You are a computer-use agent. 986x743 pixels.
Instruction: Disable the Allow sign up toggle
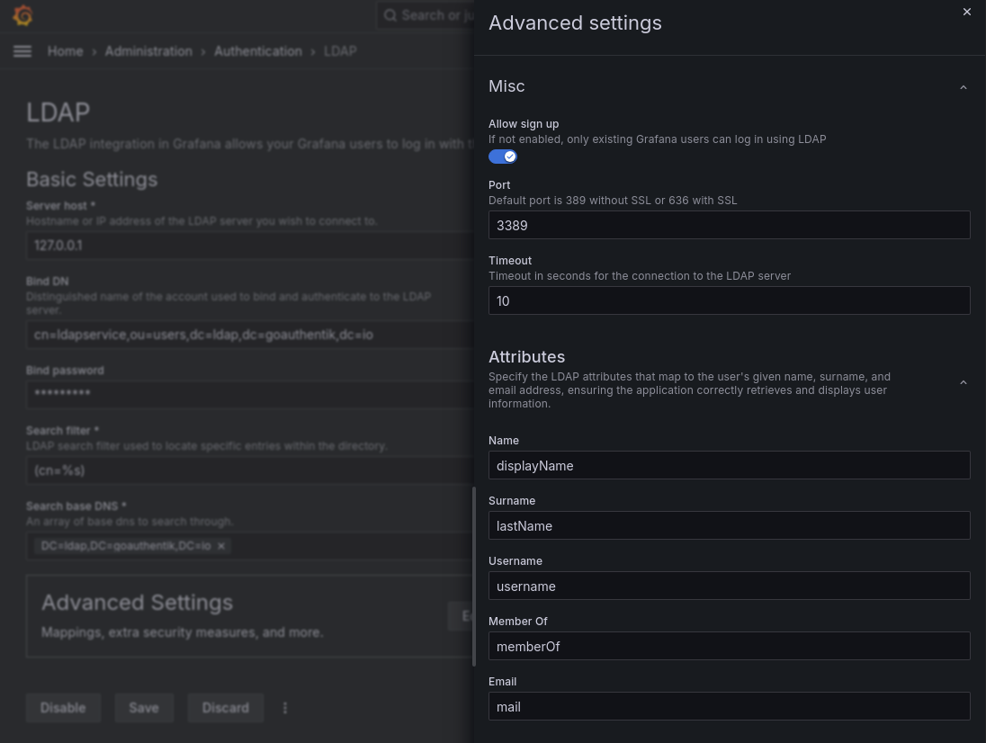[x=503, y=156]
